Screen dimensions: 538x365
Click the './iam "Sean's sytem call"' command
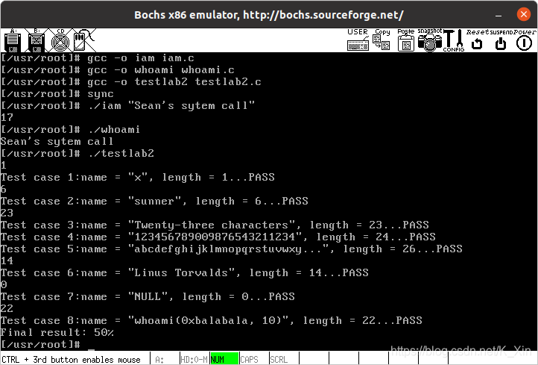pos(127,105)
